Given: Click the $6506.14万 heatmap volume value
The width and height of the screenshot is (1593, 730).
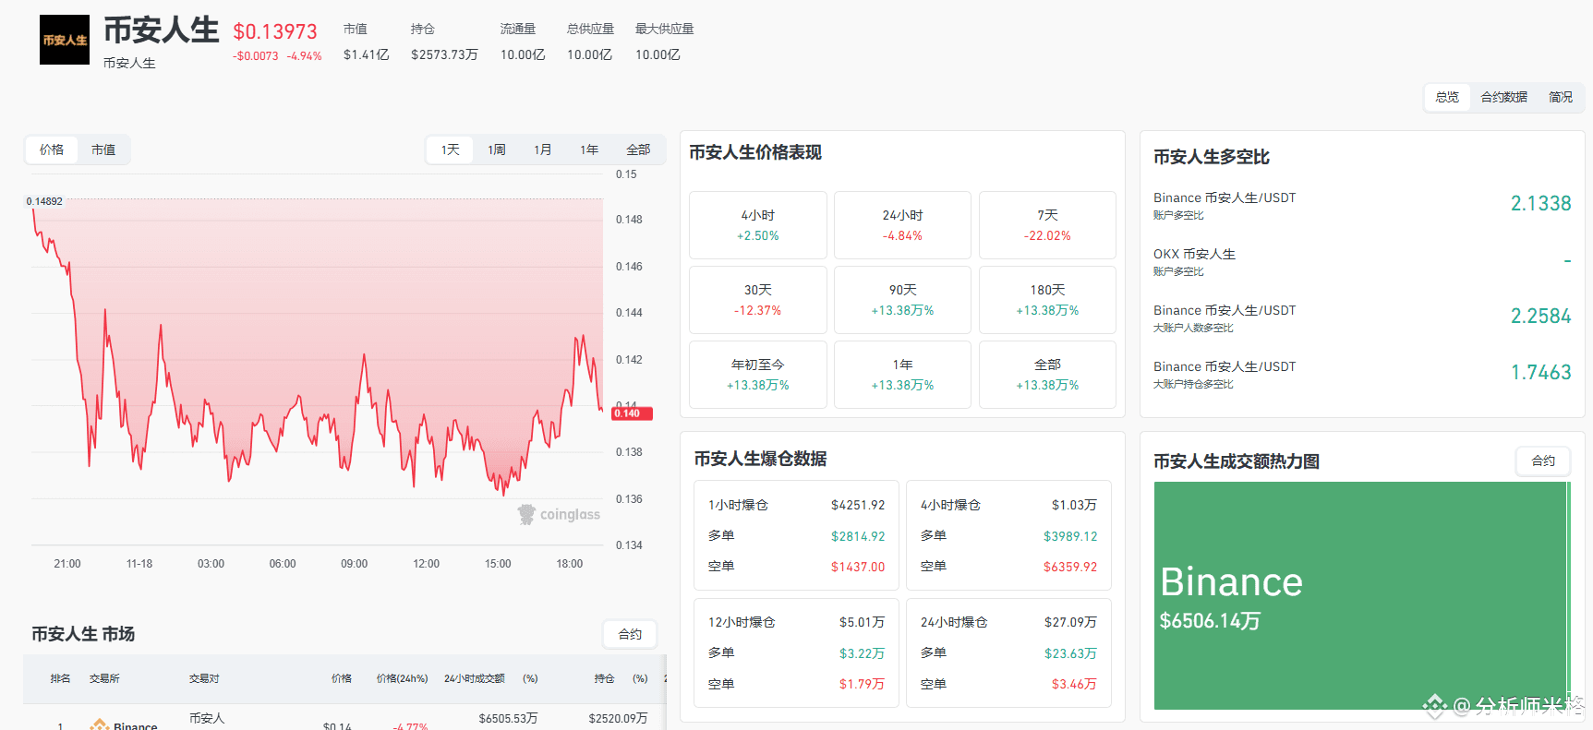Looking at the screenshot, I should tap(1210, 621).
